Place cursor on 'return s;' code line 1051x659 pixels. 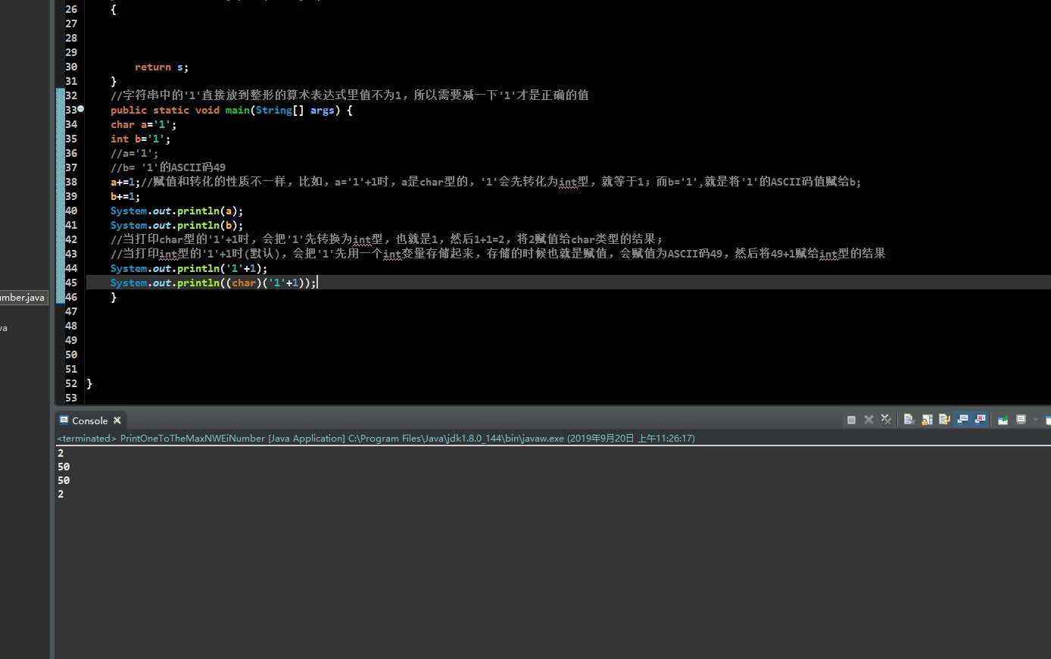pyautogui.click(x=161, y=67)
